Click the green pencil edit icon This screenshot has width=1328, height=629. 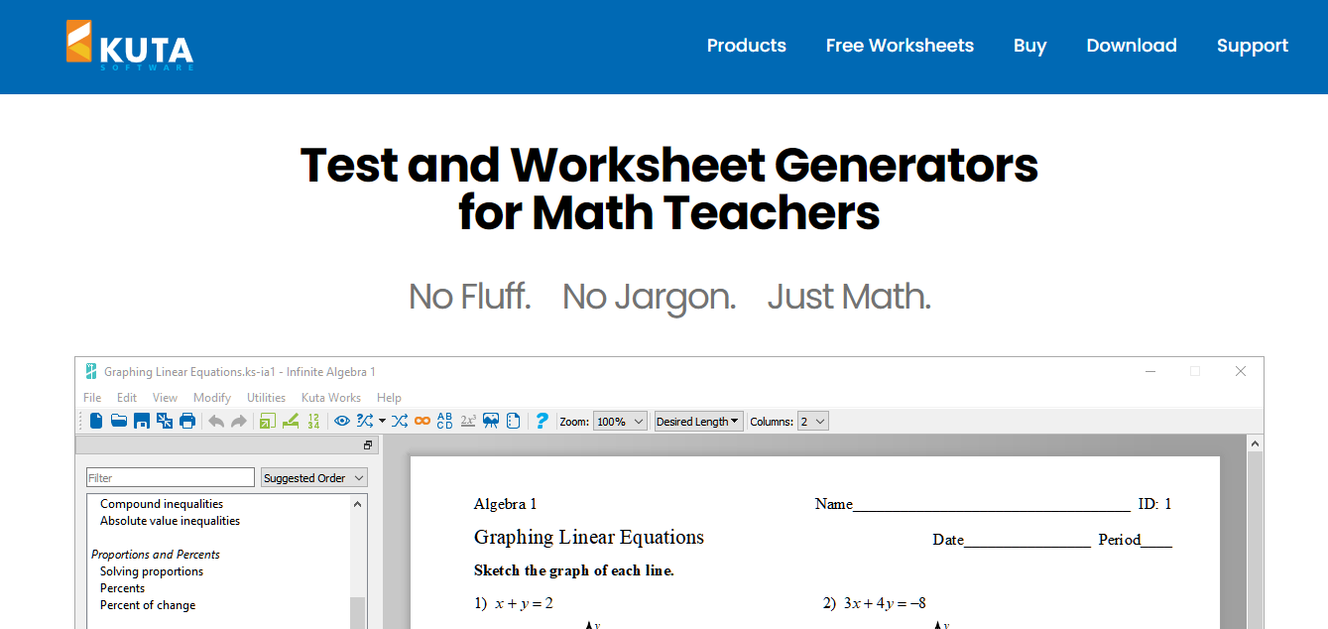point(291,421)
